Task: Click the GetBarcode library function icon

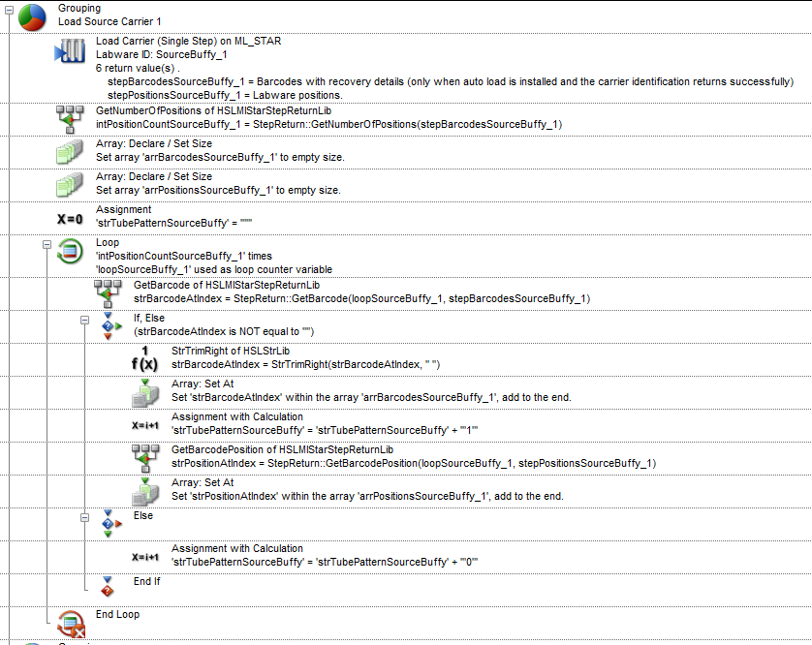Action: pyautogui.click(x=108, y=293)
